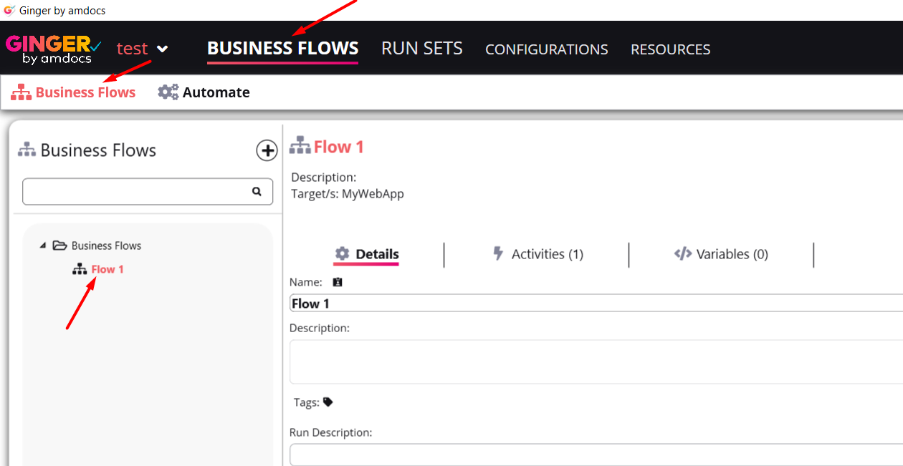Image resolution: width=903 pixels, height=466 pixels.
Task: Click the Tags label icon
Action: click(x=328, y=402)
